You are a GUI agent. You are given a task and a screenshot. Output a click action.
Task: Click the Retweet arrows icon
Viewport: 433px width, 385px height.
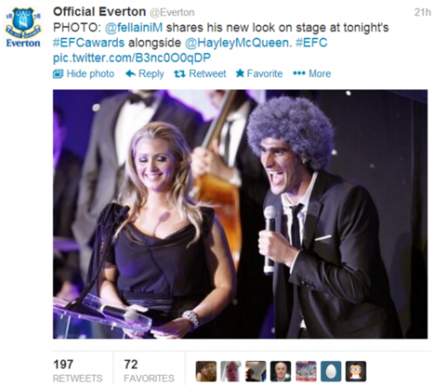coord(180,74)
